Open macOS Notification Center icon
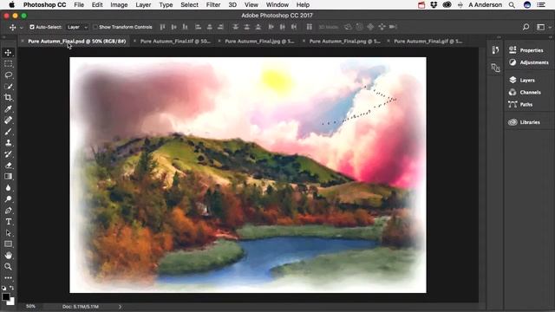The width and height of the screenshot is (555, 312). (541, 4)
